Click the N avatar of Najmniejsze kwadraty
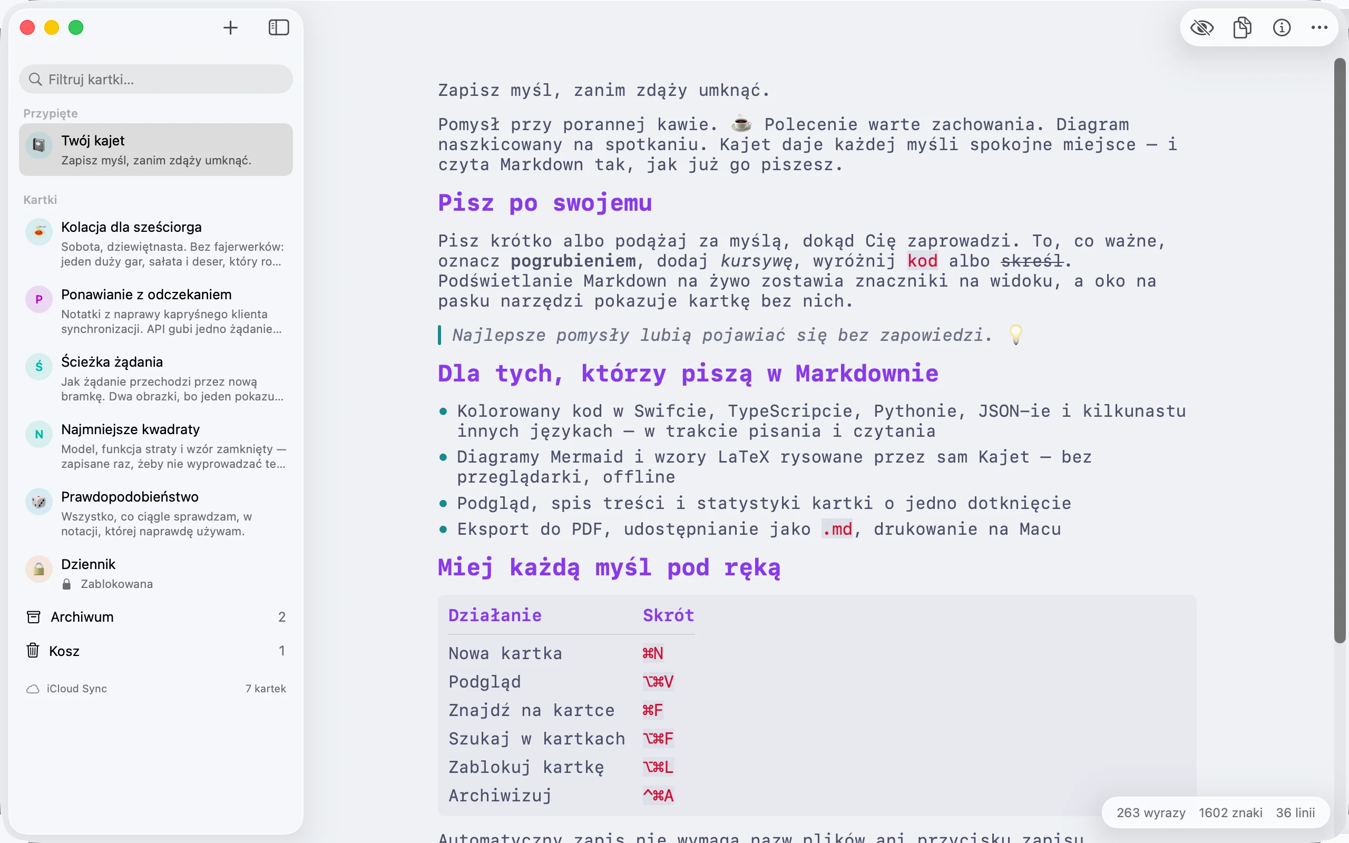Viewport: 1349px width, 843px height. pyautogui.click(x=39, y=434)
